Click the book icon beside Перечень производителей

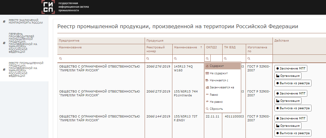click(x=4, y=42)
